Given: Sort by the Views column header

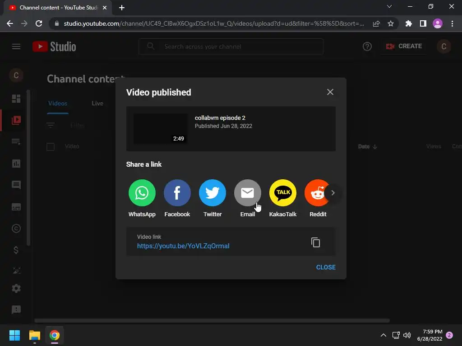Looking at the screenshot, I should (x=434, y=146).
